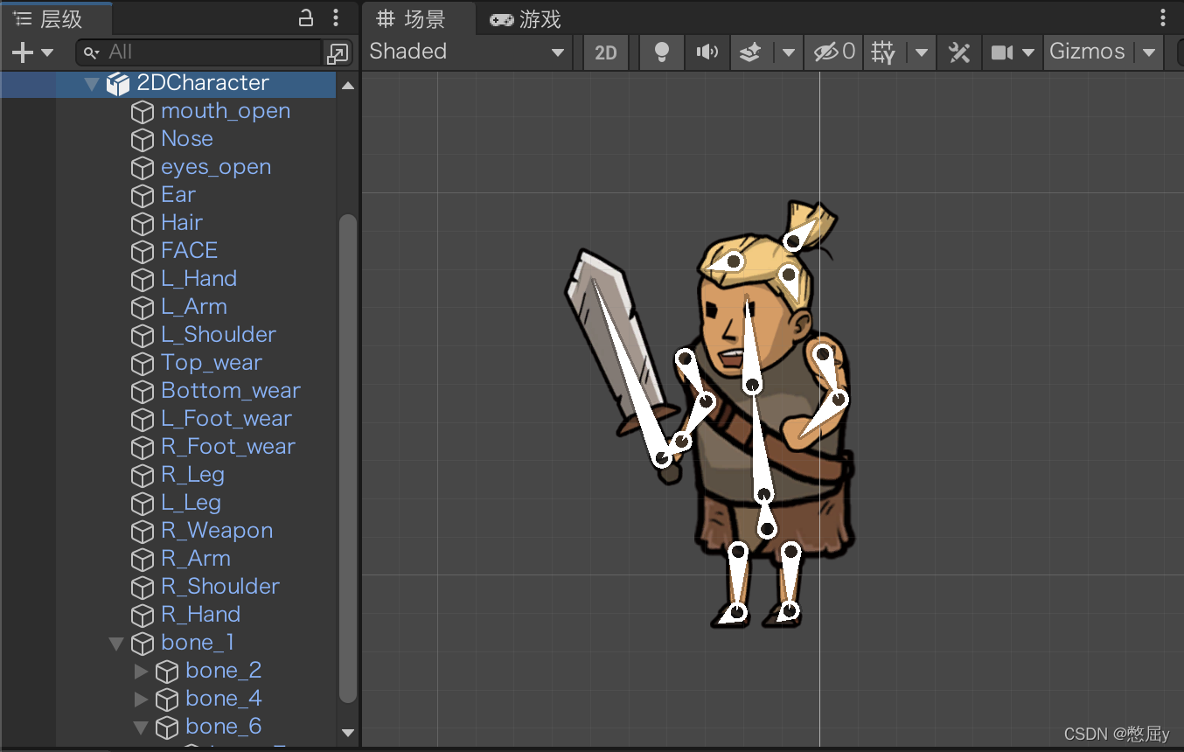The height and width of the screenshot is (752, 1184).
Task: Enable 2D view mode
Action: tap(605, 52)
